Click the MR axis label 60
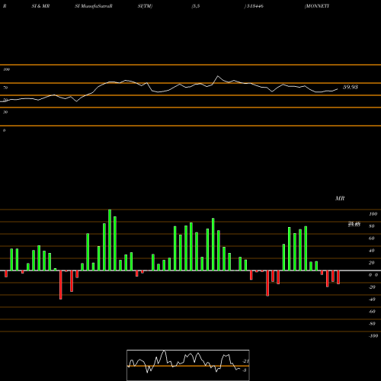 pos(372,239)
